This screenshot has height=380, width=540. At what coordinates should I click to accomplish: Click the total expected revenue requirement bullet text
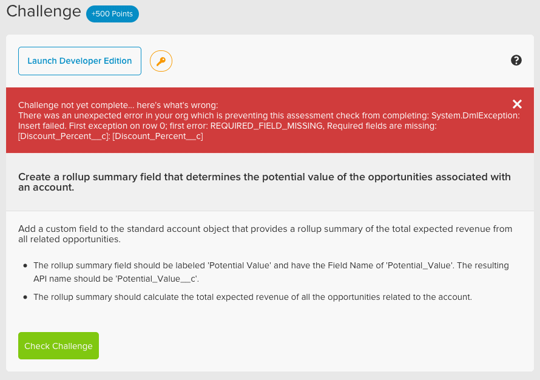coord(252,297)
